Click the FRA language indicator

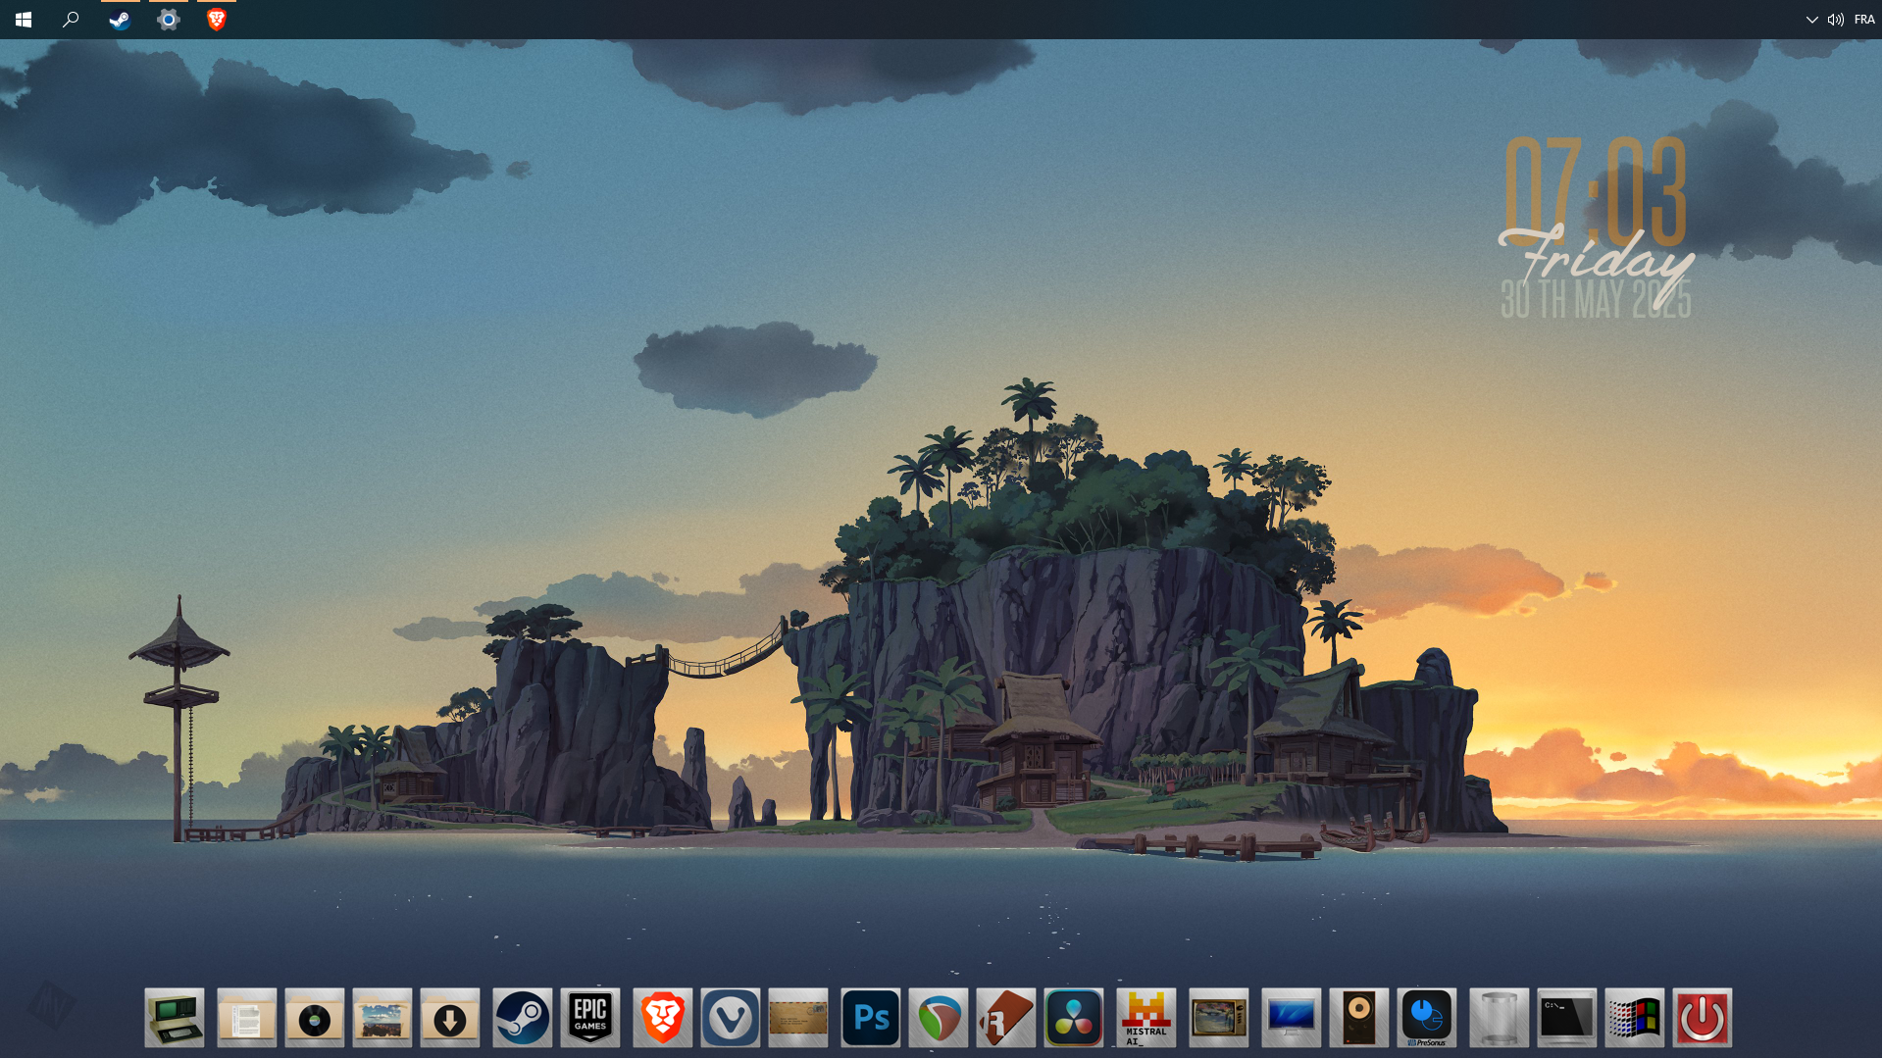1864,20
